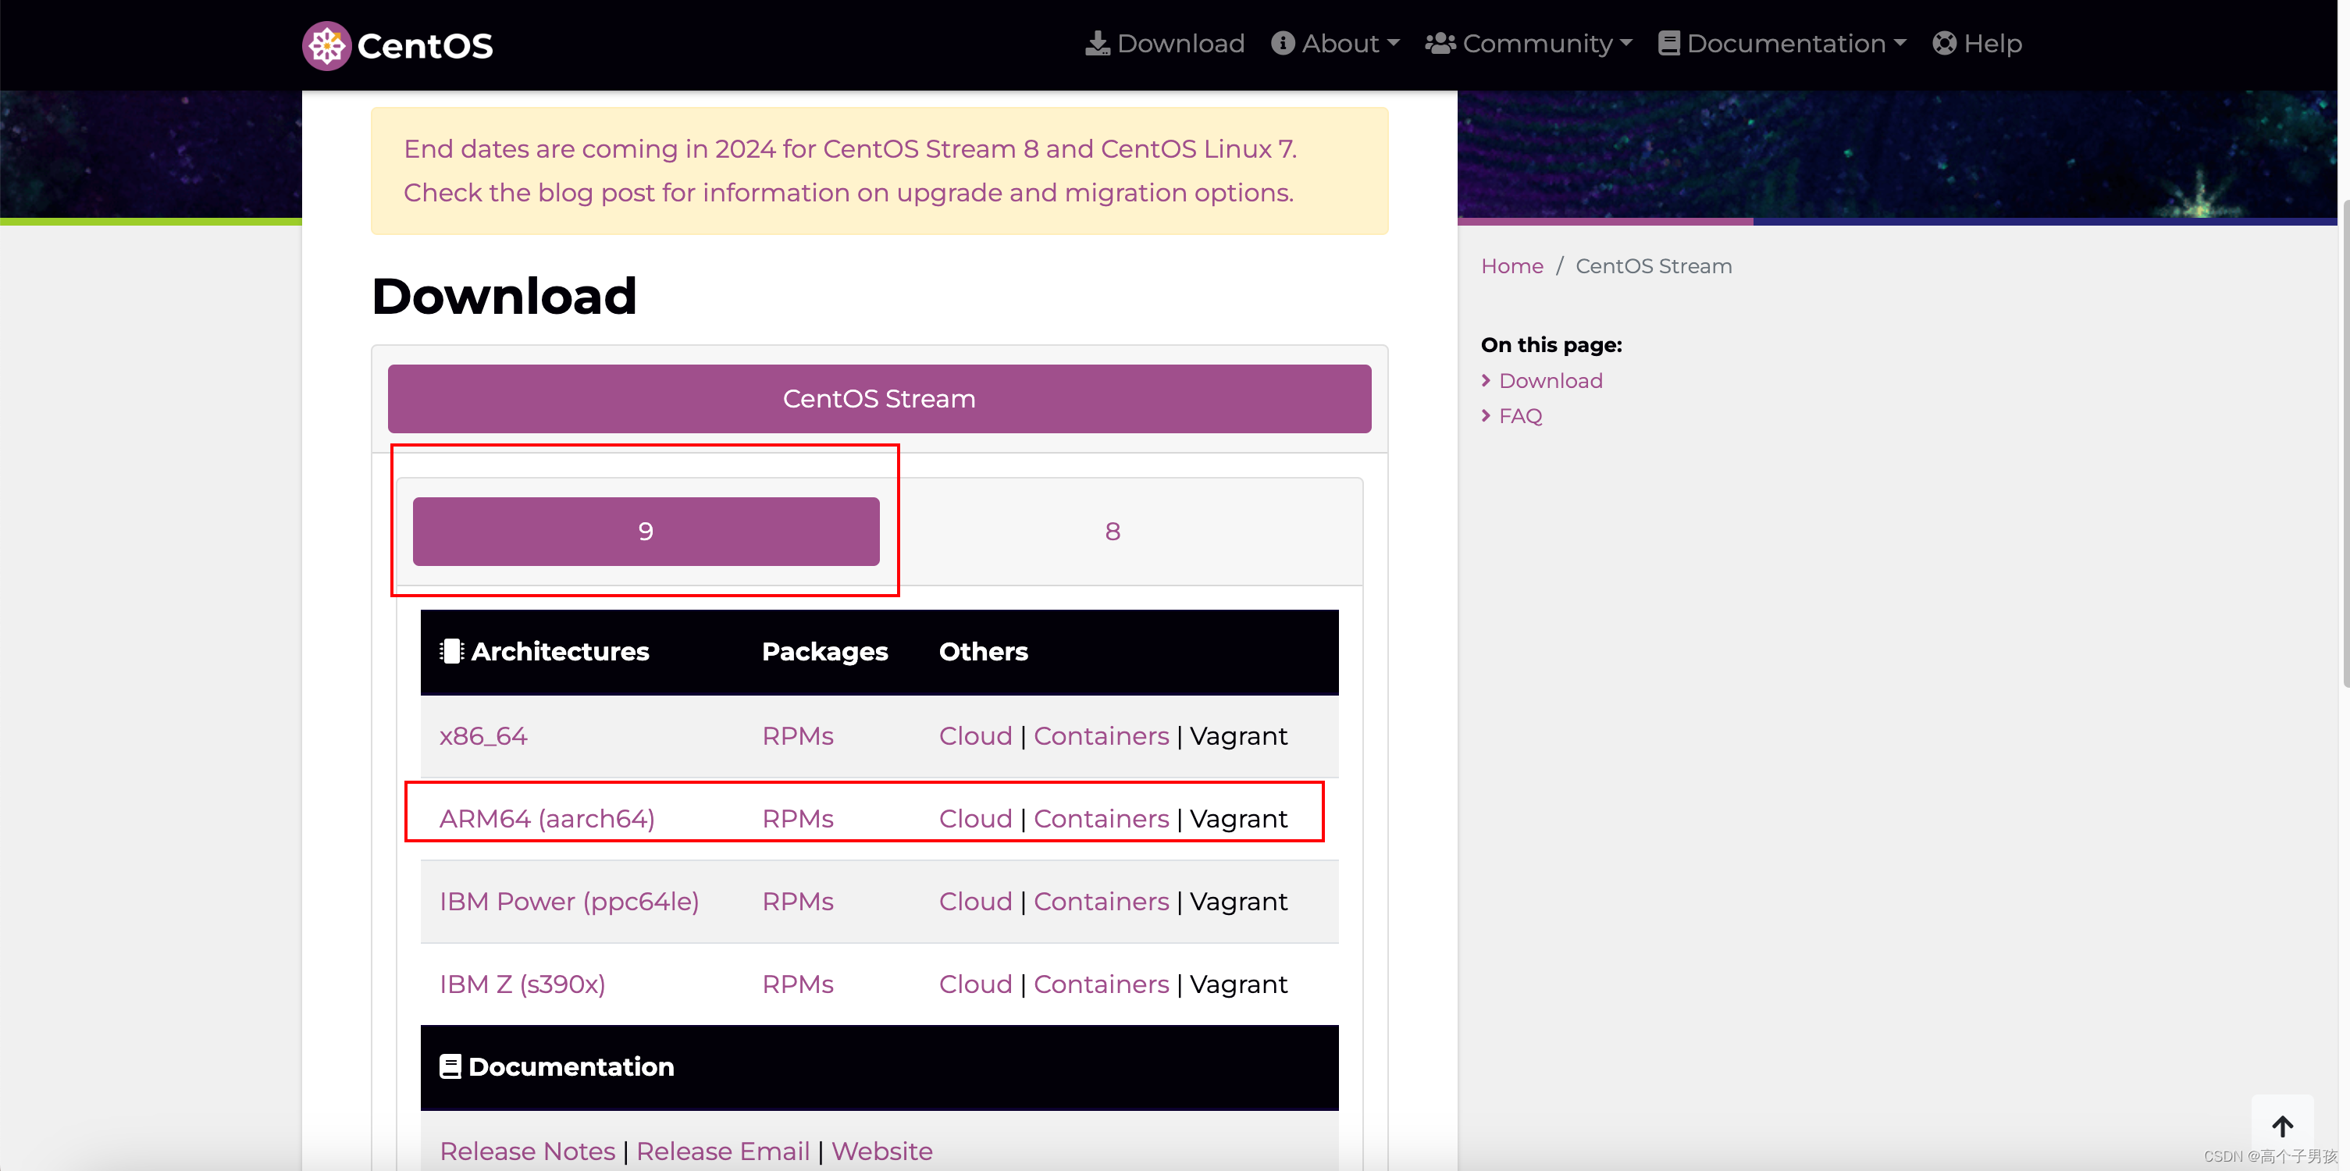2350x1171 pixels.
Task: Open RPMs for IBM Power (ppc64le)
Action: (797, 902)
